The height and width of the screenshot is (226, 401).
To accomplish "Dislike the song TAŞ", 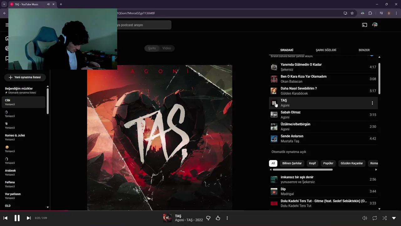I will [209, 218].
